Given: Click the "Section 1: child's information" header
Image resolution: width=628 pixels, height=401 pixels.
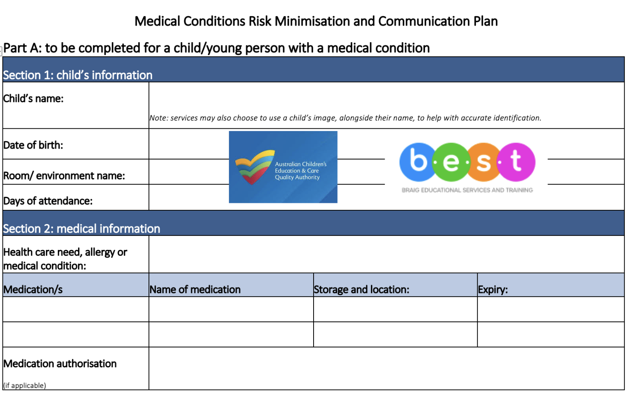Looking at the screenshot, I should click(78, 75).
